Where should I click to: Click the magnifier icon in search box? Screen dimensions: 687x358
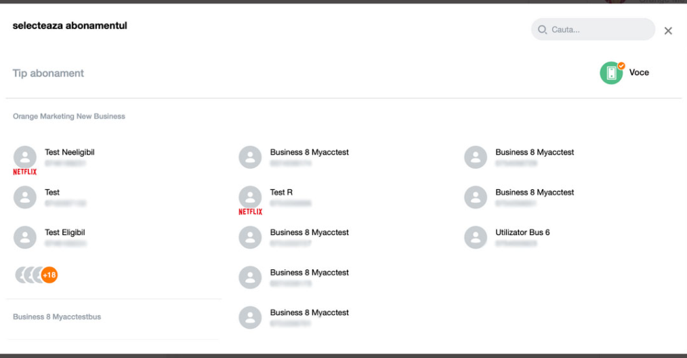[x=543, y=30]
